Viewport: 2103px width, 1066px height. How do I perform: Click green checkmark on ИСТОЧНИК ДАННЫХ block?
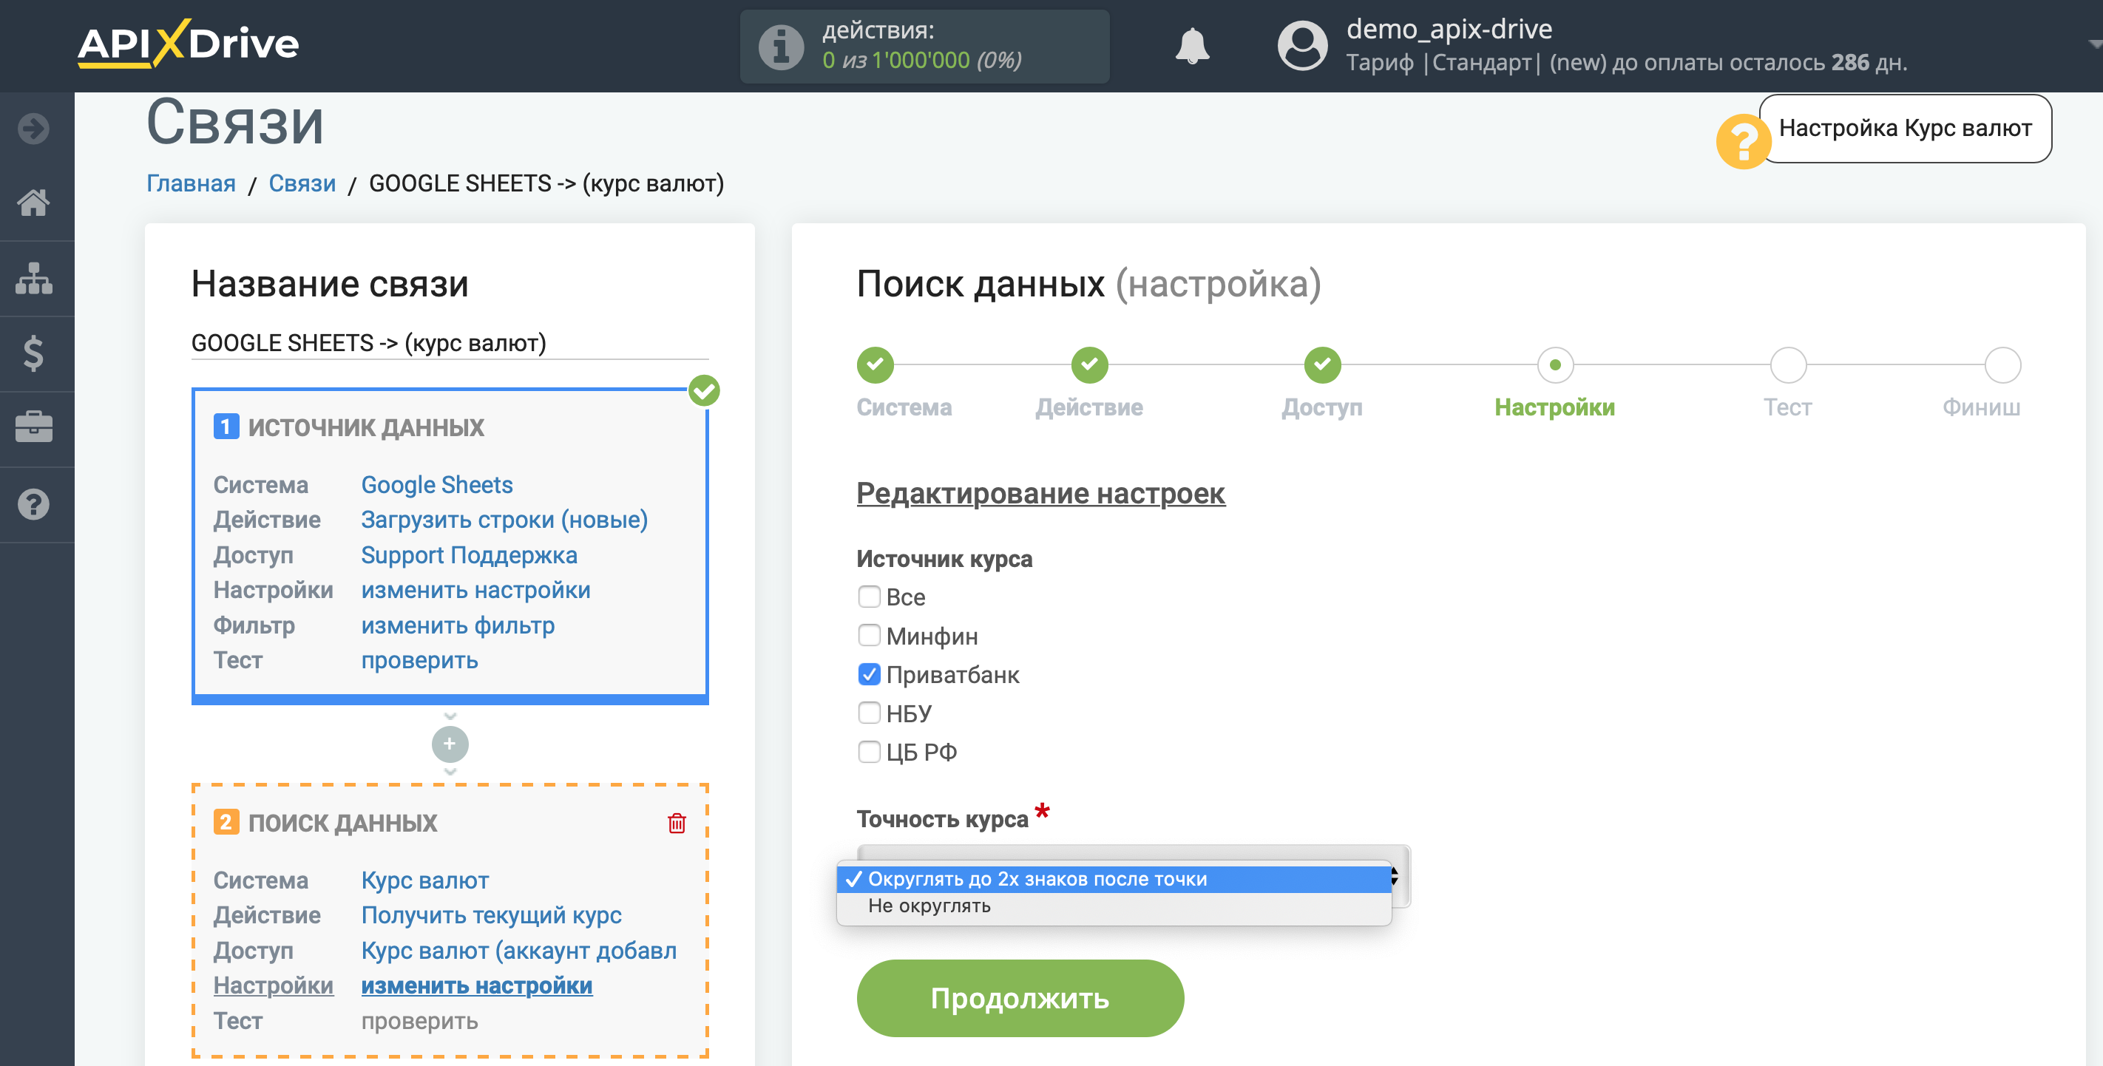704,390
